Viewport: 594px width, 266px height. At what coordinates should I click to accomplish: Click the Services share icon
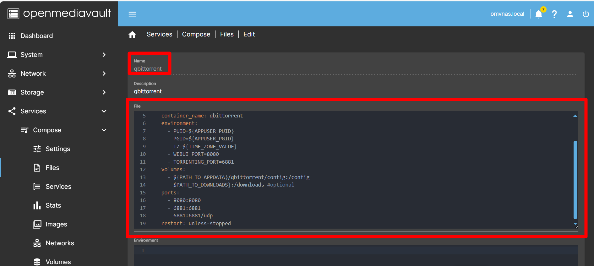[12, 111]
